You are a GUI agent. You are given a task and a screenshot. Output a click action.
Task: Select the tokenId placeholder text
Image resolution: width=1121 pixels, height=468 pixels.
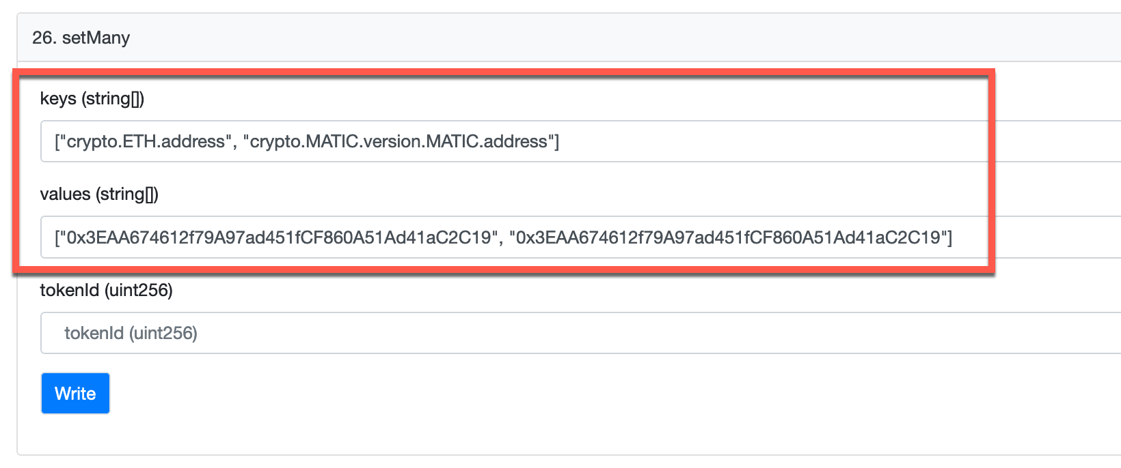click(130, 332)
